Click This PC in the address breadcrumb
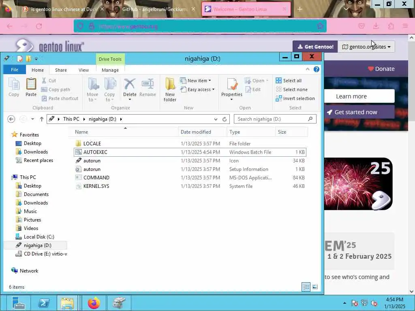This screenshot has width=415, height=311. pyautogui.click(x=71, y=119)
